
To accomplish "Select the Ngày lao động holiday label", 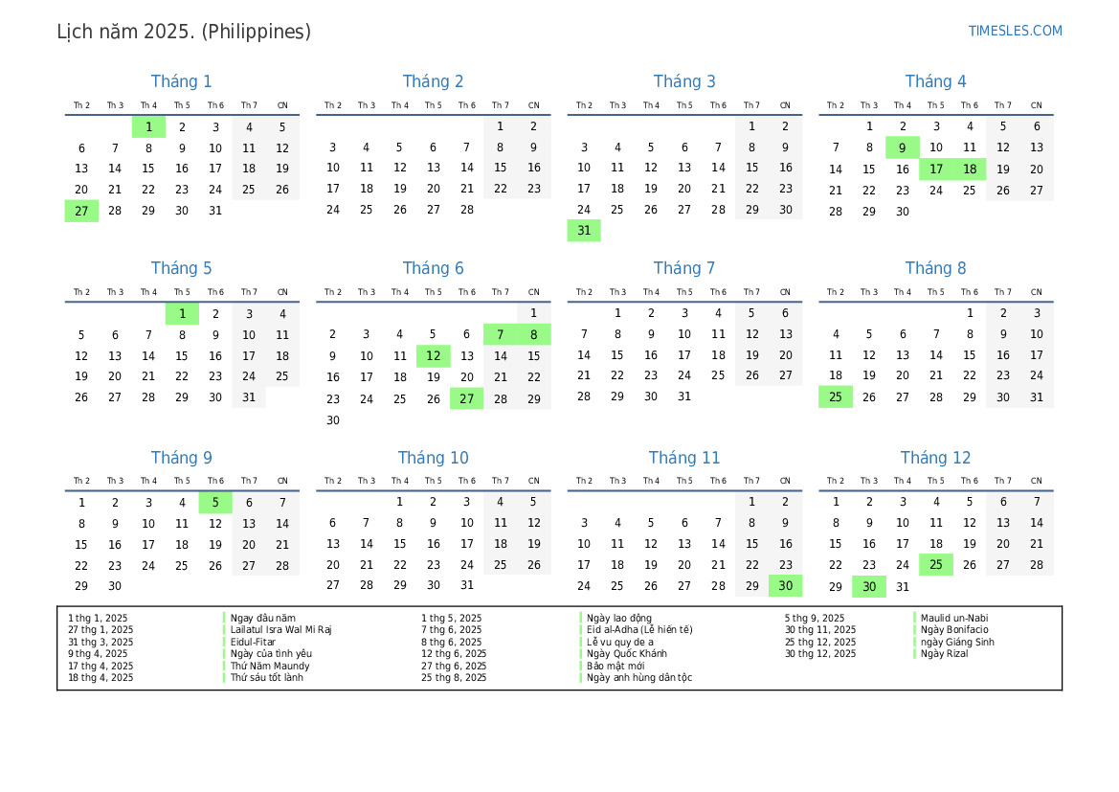I will click(619, 619).
